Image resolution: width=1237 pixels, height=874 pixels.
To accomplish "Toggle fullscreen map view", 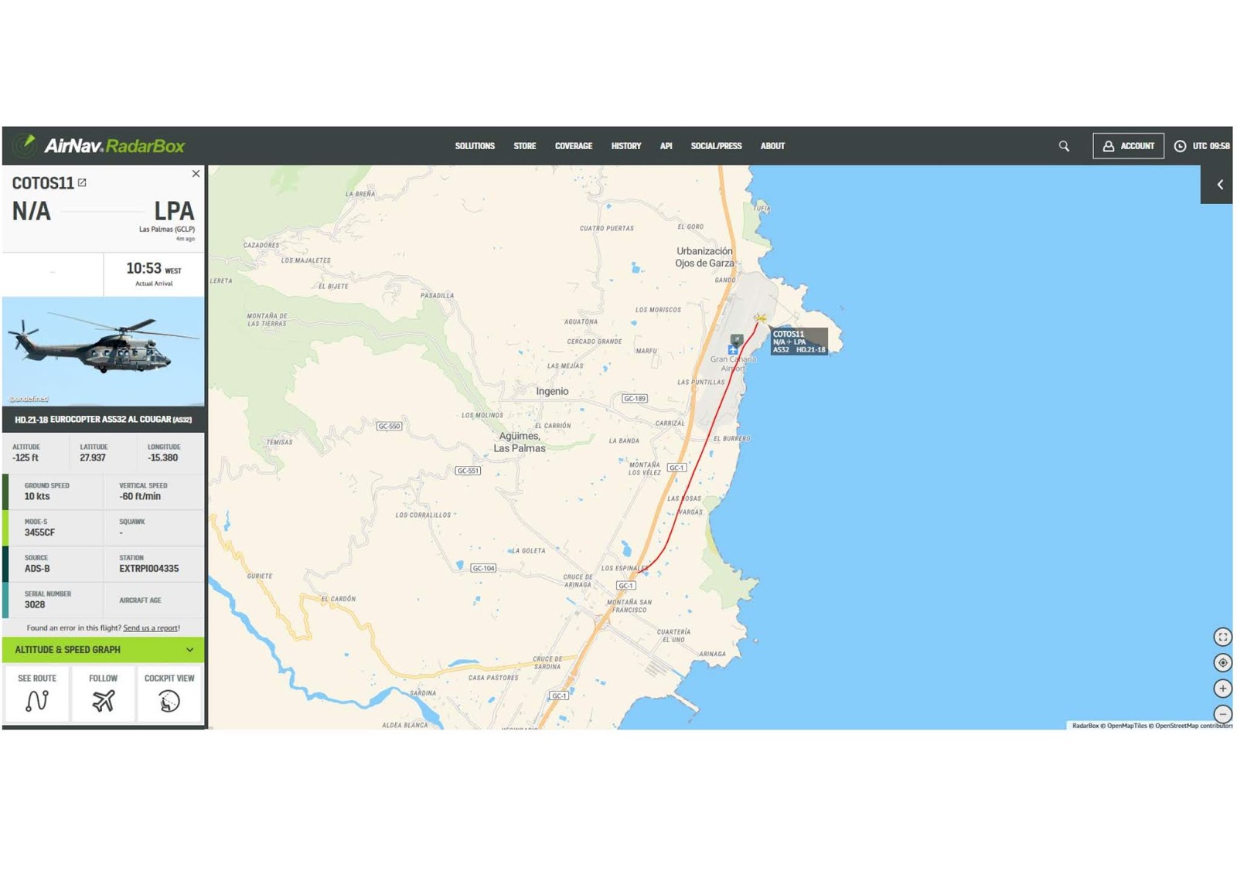I will point(1222,638).
